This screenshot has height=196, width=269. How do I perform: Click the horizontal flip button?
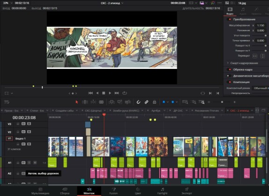[x=255, y=56]
